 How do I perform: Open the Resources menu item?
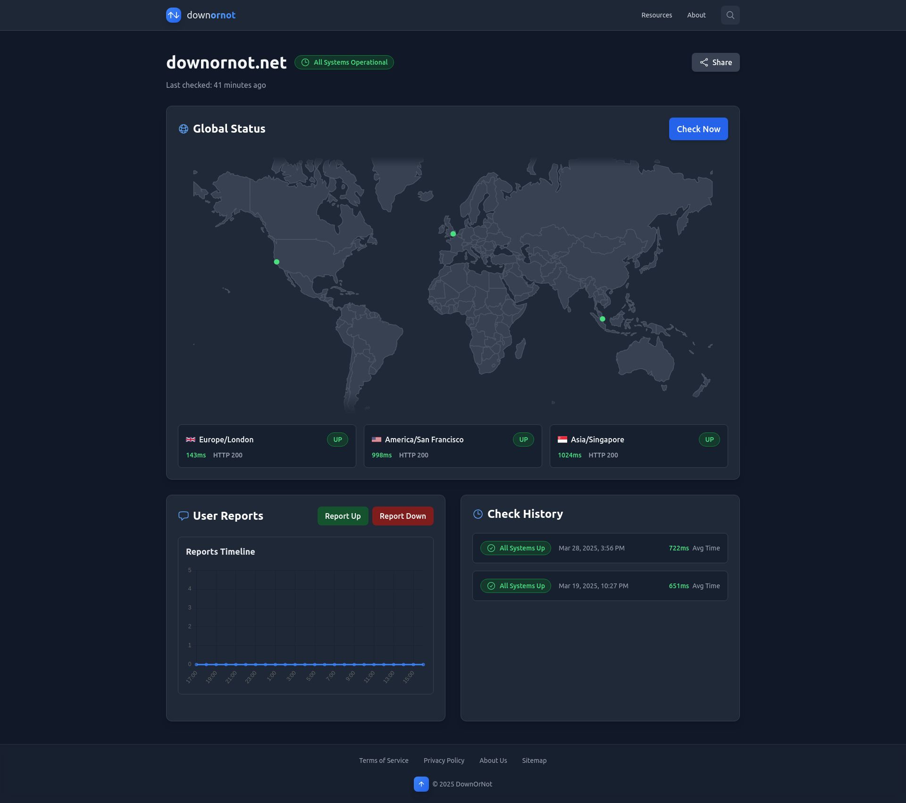click(656, 15)
